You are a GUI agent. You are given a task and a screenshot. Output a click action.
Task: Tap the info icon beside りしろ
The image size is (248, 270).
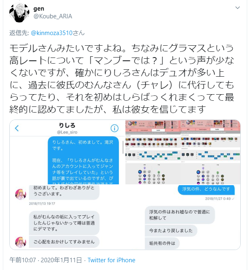pos(114,128)
